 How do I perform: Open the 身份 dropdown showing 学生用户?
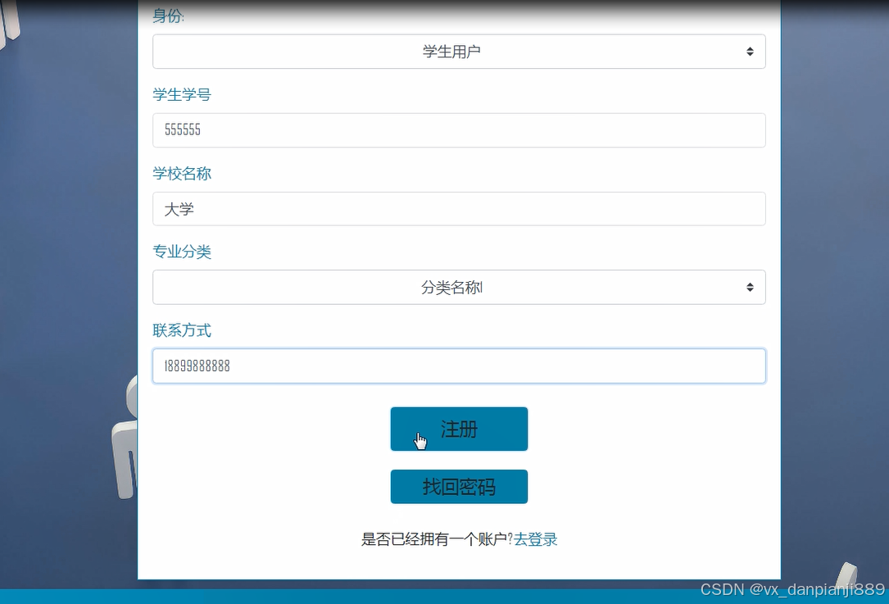(459, 52)
